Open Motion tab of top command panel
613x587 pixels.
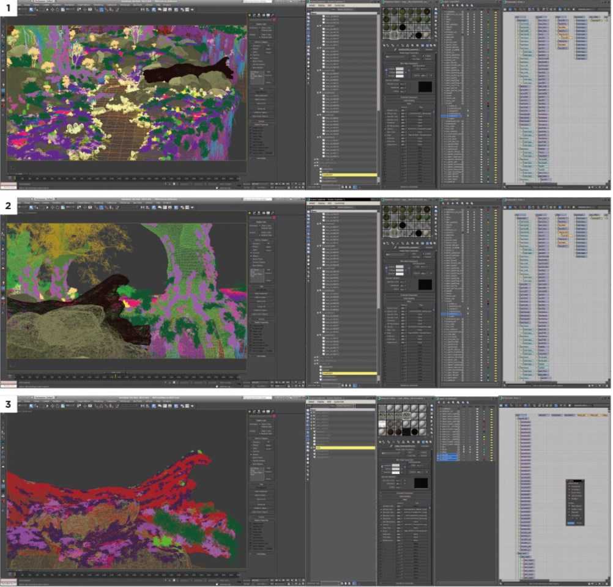pos(263,15)
